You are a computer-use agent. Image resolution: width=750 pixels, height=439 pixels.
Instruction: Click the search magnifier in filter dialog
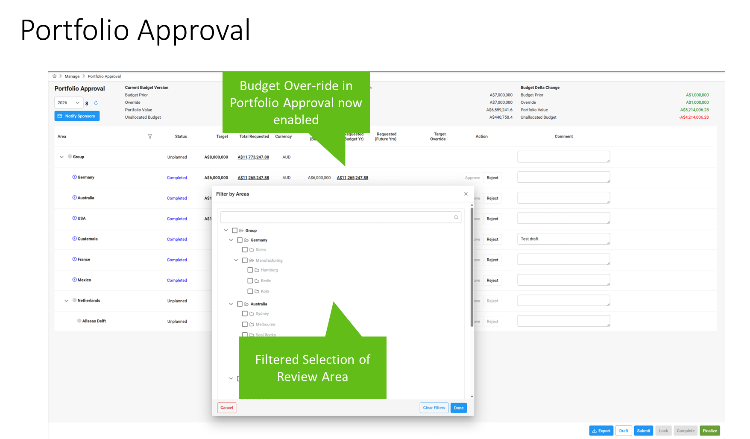456,217
